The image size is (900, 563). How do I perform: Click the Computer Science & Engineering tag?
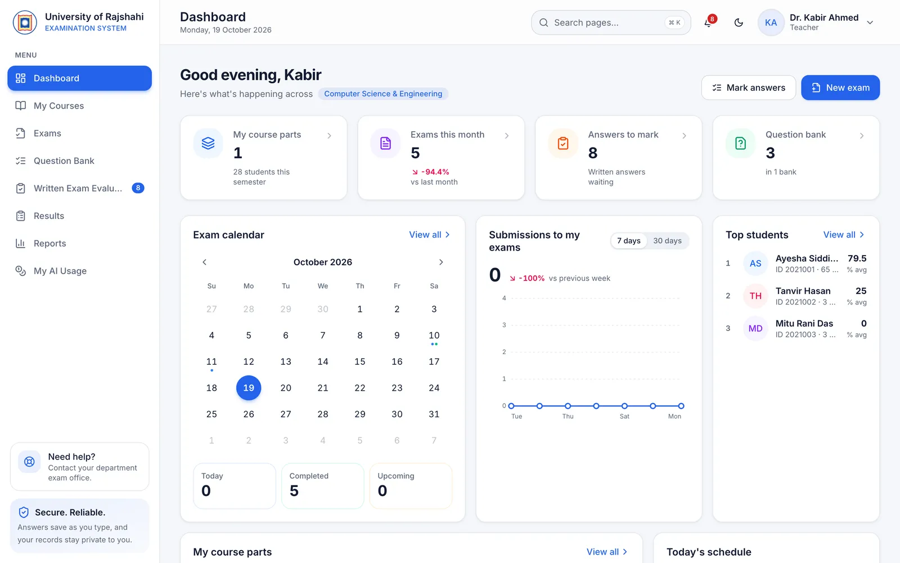point(383,94)
